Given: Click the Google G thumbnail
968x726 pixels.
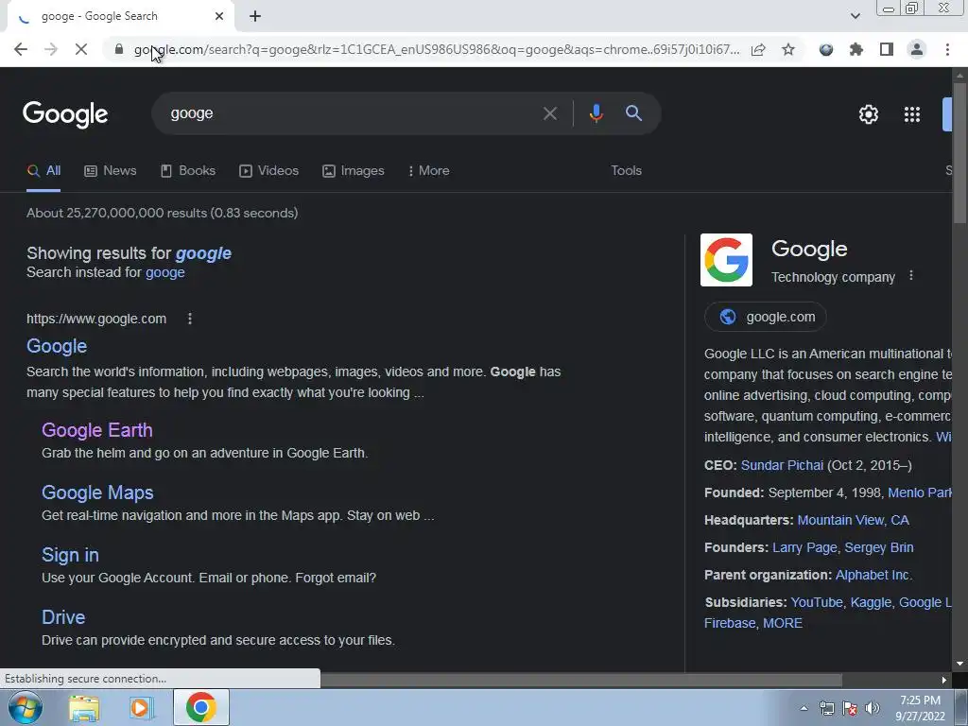Looking at the screenshot, I should click(726, 260).
